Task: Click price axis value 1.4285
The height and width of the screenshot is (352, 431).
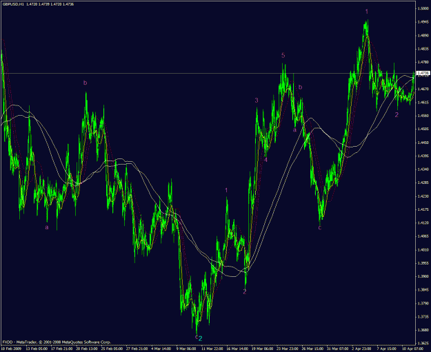Action: [x=423, y=183]
